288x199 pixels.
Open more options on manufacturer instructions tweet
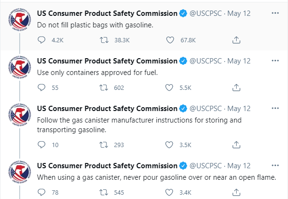(275, 108)
